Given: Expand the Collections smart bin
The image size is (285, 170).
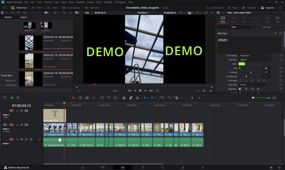Looking at the screenshot, I should pyautogui.click(x=2, y=85).
